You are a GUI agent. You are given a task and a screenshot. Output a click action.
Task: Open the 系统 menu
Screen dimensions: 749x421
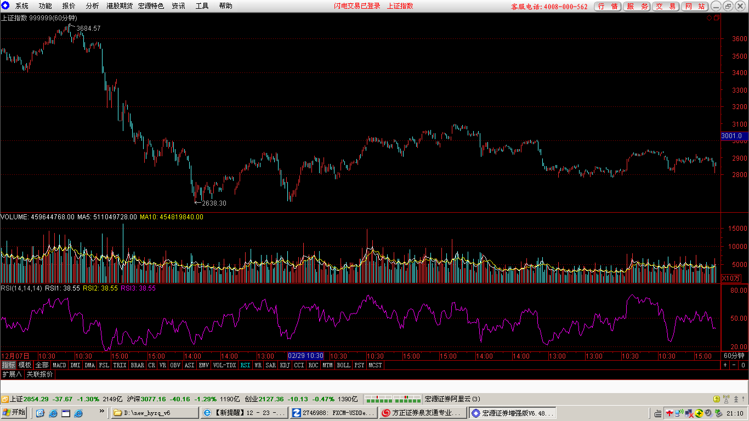click(x=22, y=6)
